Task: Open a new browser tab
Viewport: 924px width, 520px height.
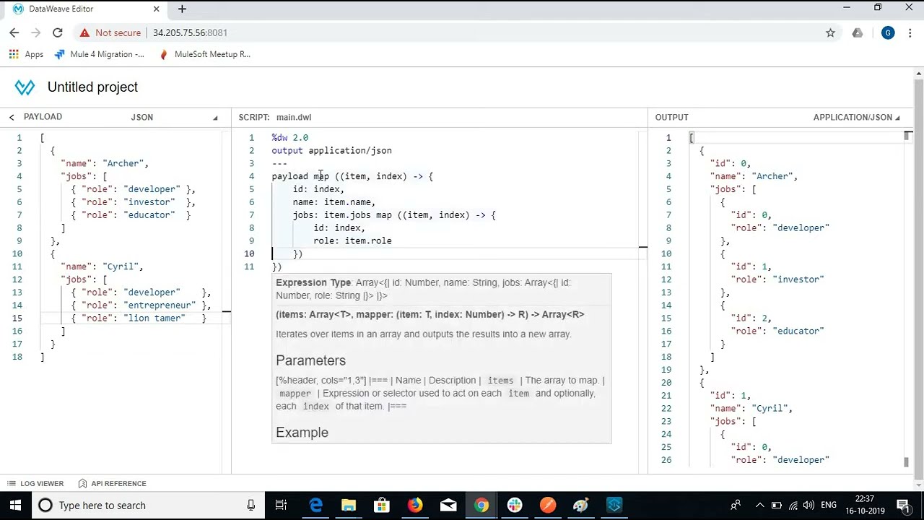Action: (182, 9)
